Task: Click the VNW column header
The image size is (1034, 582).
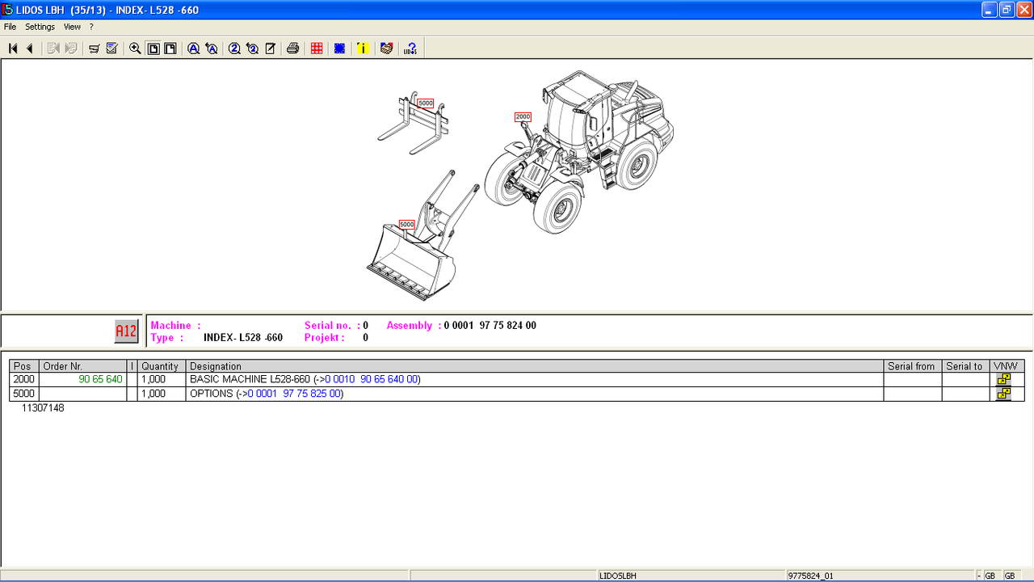Action: coord(1007,366)
